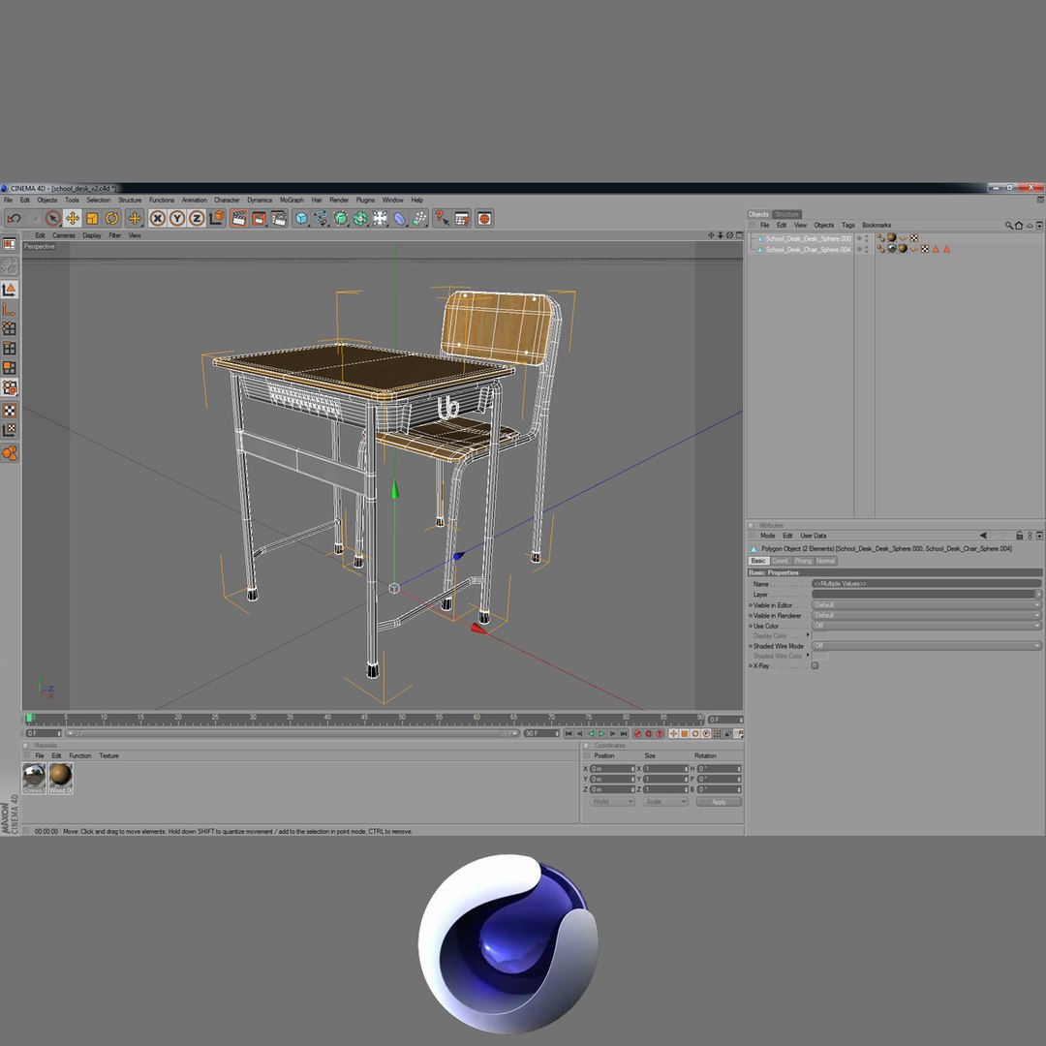Image resolution: width=1046 pixels, height=1046 pixels.
Task: Switch the world/object coordinate system icon
Action: [x=216, y=218]
